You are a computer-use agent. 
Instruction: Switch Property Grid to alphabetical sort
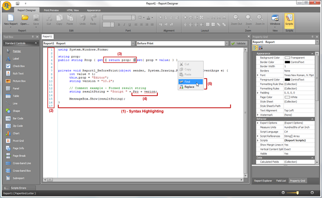point(261,48)
